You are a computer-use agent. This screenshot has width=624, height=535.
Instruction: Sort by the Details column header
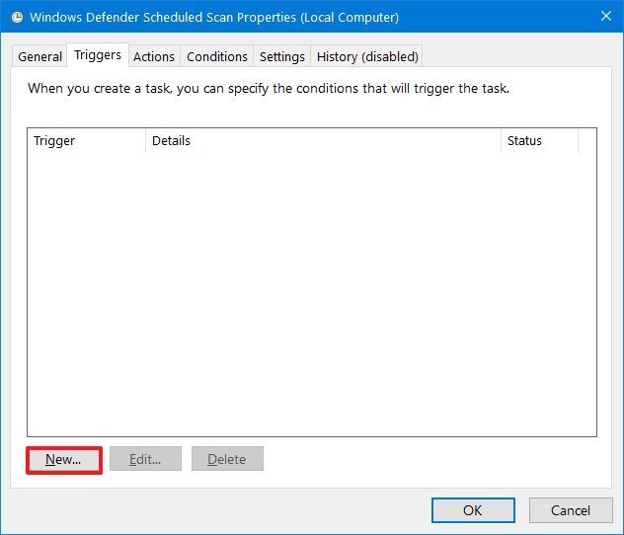pos(323,140)
